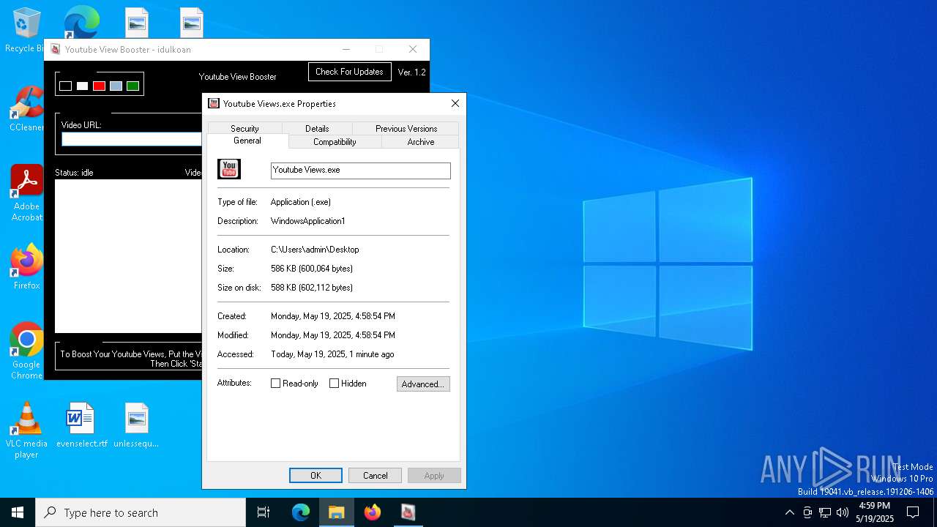Click the YouTube icon in Properties dialog

(229, 169)
